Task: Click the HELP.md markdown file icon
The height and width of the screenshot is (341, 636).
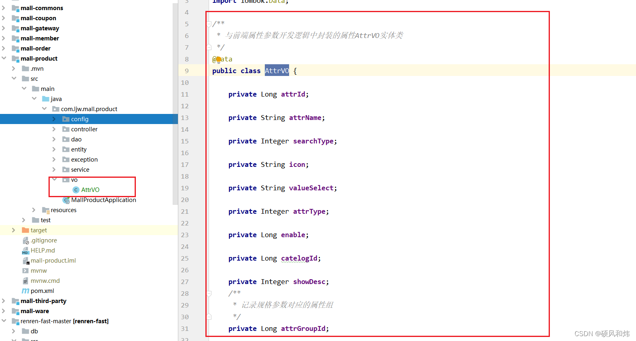Action: (x=25, y=250)
